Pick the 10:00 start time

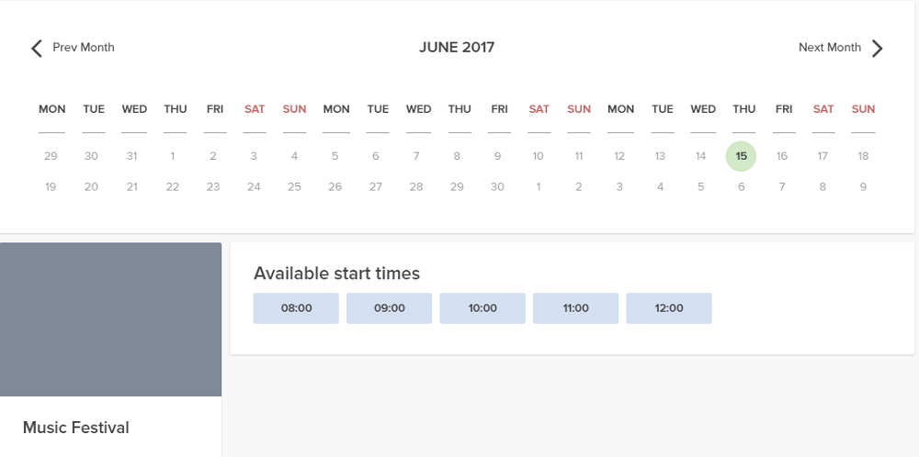[482, 308]
